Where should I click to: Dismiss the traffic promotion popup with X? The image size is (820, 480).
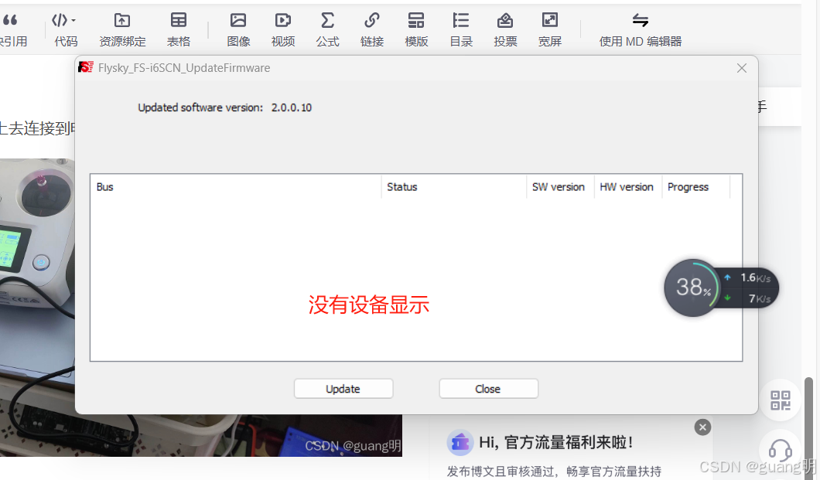point(702,427)
